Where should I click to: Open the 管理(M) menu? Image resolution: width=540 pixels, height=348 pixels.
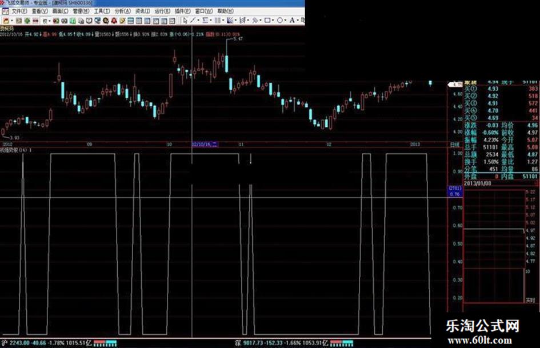81,11
